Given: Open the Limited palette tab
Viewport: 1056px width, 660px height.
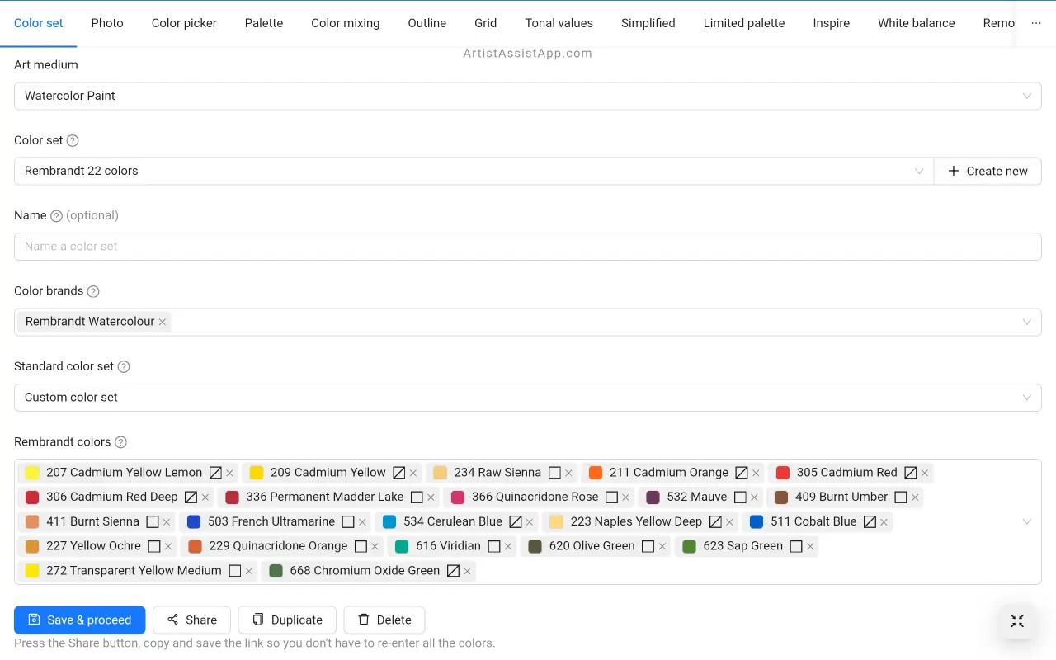Looking at the screenshot, I should [744, 23].
